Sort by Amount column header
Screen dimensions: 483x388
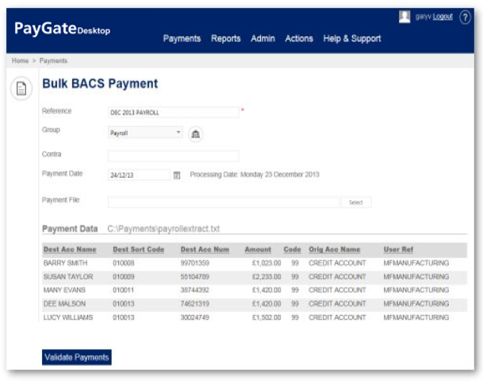(x=258, y=250)
